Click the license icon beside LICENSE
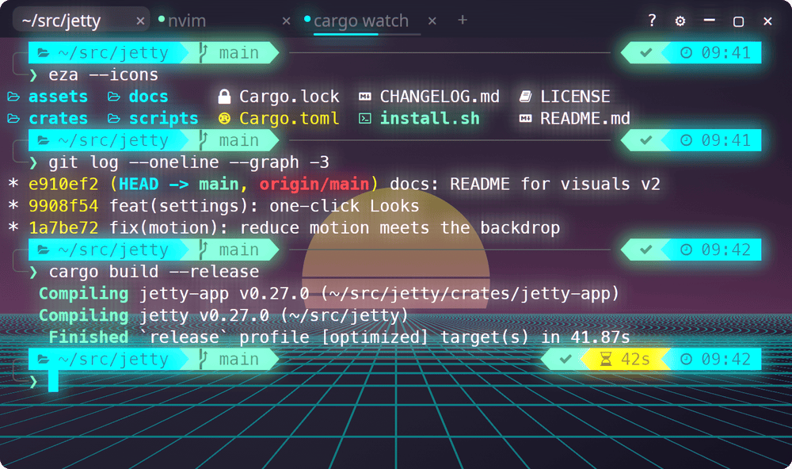The width and height of the screenshot is (792, 469). pos(525,97)
